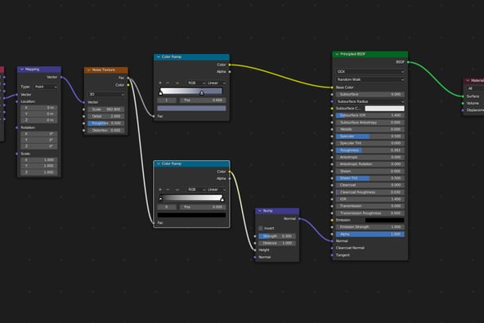
Task: Click the Mapping Location X field
Action: point(39,107)
